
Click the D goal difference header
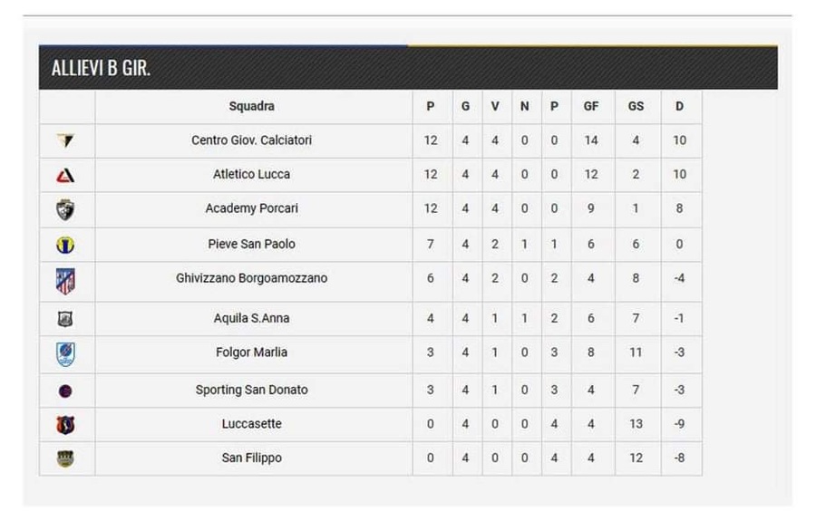679,106
